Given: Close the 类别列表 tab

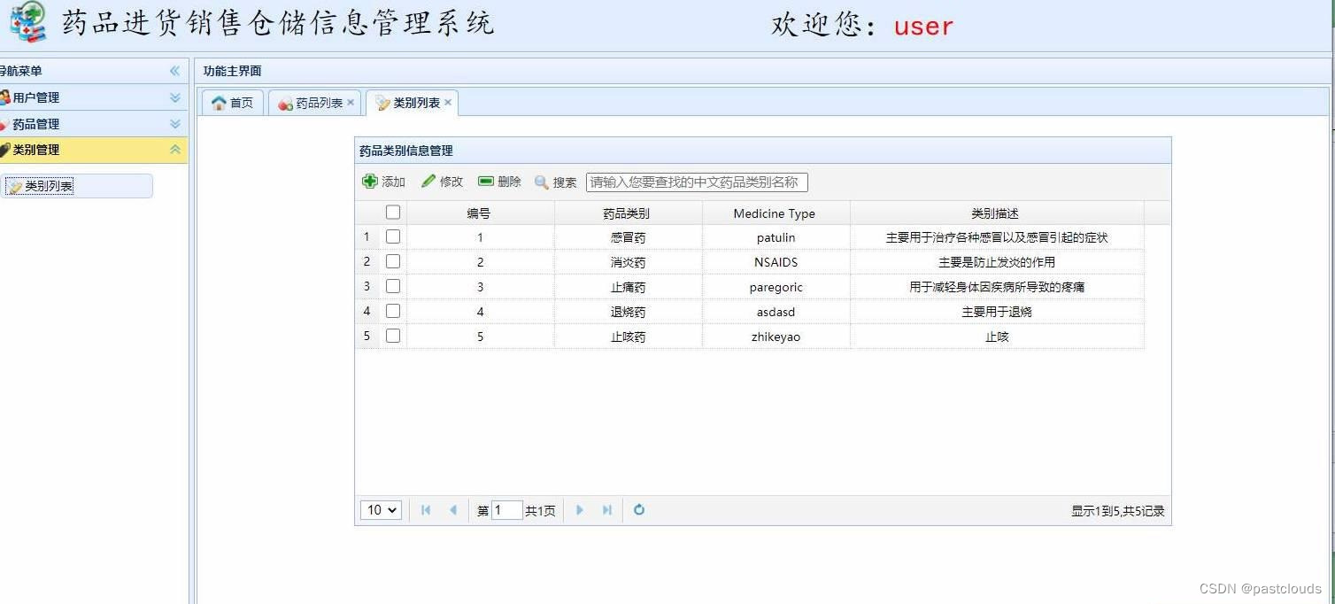Looking at the screenshot, I should 448,103.
